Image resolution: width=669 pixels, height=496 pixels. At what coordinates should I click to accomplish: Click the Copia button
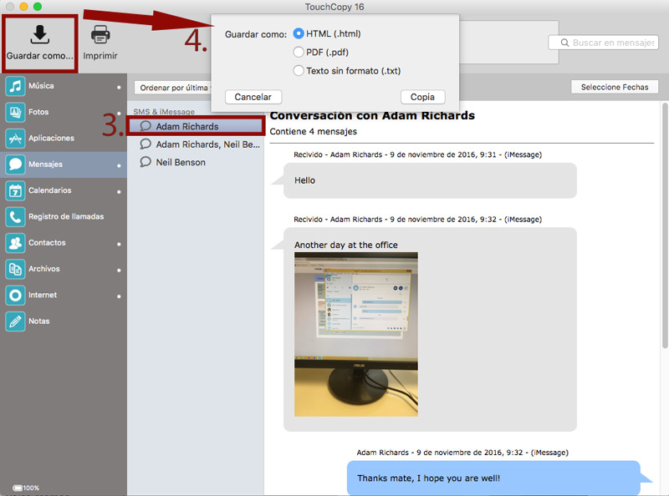(x=422, y=97)
